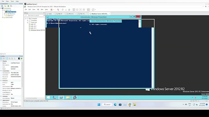Expand the Justin Home folder in Connections
Viewport: 209px width, 117px height.
point(3,18)
